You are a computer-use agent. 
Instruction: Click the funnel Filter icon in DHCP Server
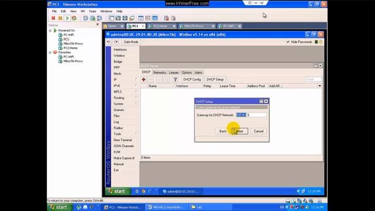tap(175, 80)
